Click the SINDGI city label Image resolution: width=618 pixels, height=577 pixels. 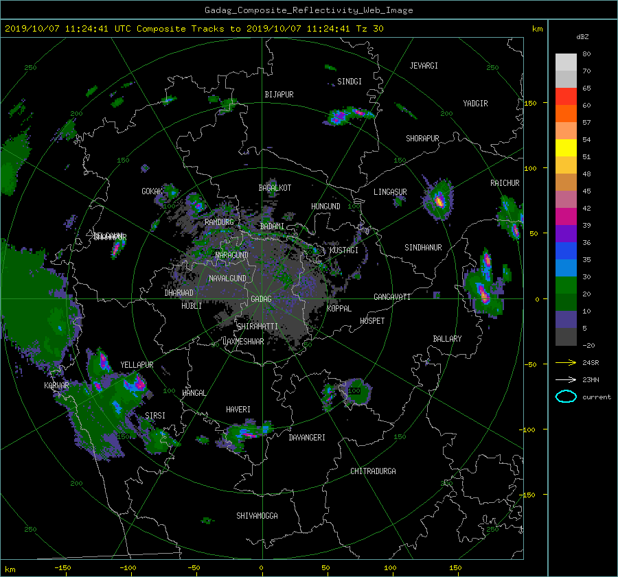350,82
